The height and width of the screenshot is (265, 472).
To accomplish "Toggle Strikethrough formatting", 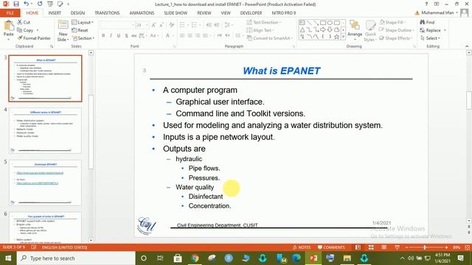I will [134, 36].
